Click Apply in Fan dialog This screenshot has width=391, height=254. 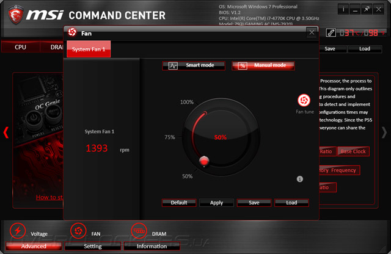pos(216,203)
